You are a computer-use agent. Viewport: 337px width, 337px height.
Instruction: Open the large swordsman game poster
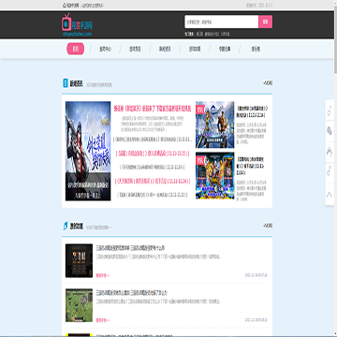click(88, 151)
